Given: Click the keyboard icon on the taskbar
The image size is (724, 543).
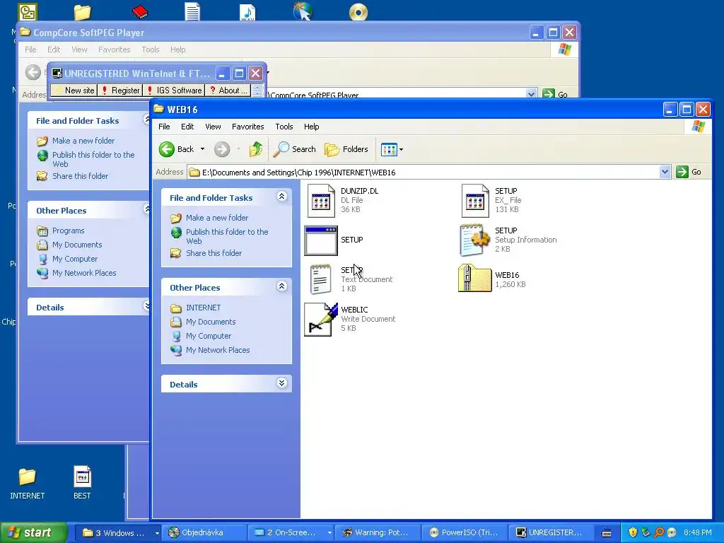Looking at the screenshot, I should pyautogui.click(x=607, y=533).
